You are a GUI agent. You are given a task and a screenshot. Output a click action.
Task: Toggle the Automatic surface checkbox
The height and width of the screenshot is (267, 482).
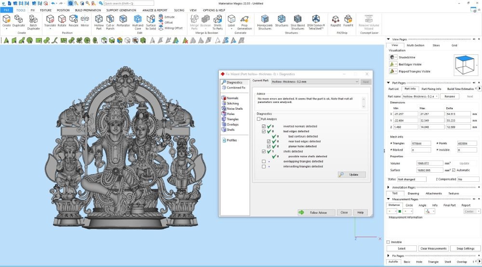(x=454, y=170)
